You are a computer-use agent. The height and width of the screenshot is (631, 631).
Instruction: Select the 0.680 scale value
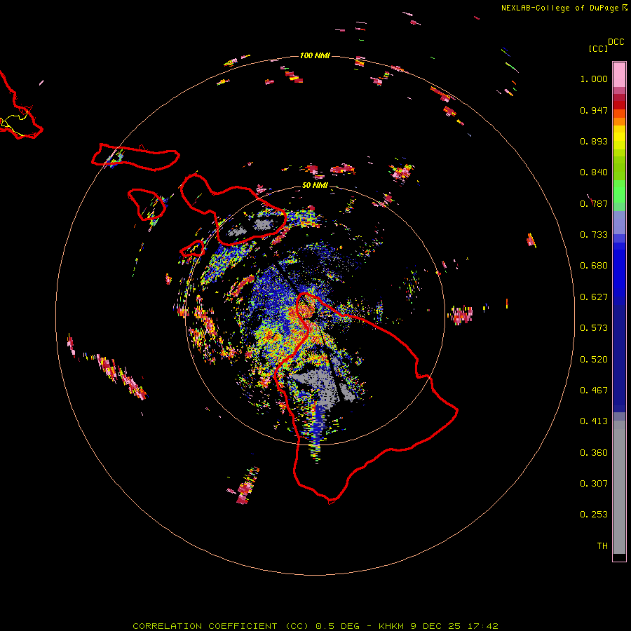click(594, 266)
